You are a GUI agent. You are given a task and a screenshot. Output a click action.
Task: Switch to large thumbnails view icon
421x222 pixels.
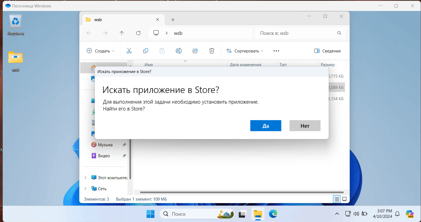point(344,199)
